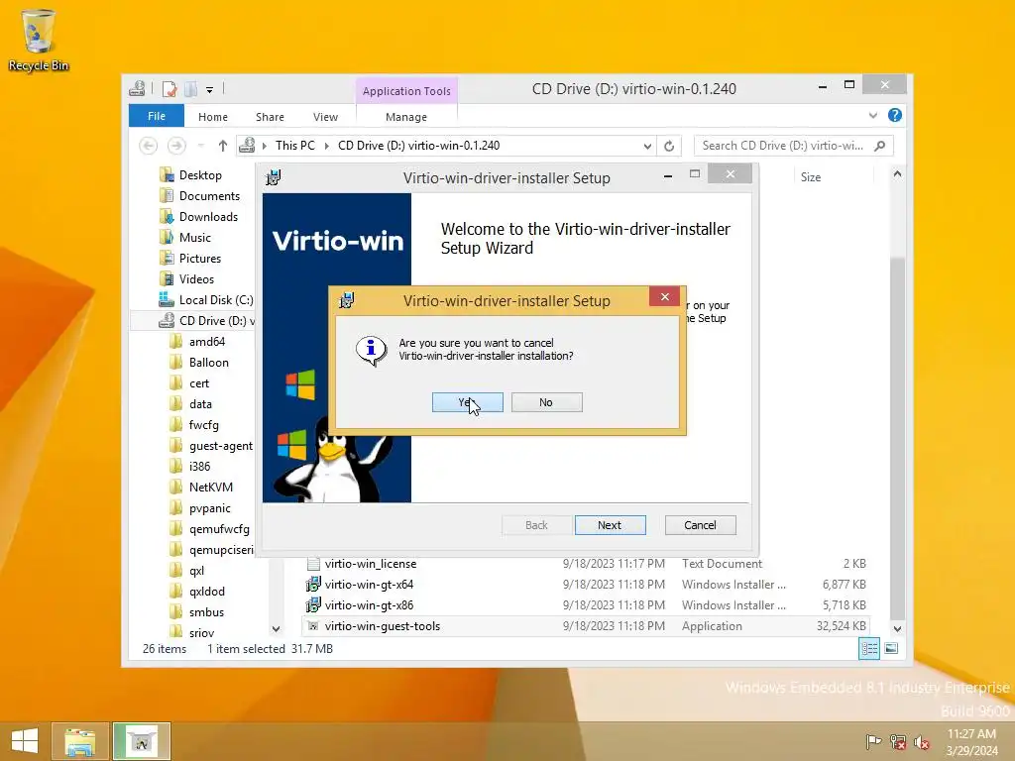Viewport: 1015px width, 761px height.
Task: Open Customize Quick Access Toolbar dropdown
Action: click(210, 90)
